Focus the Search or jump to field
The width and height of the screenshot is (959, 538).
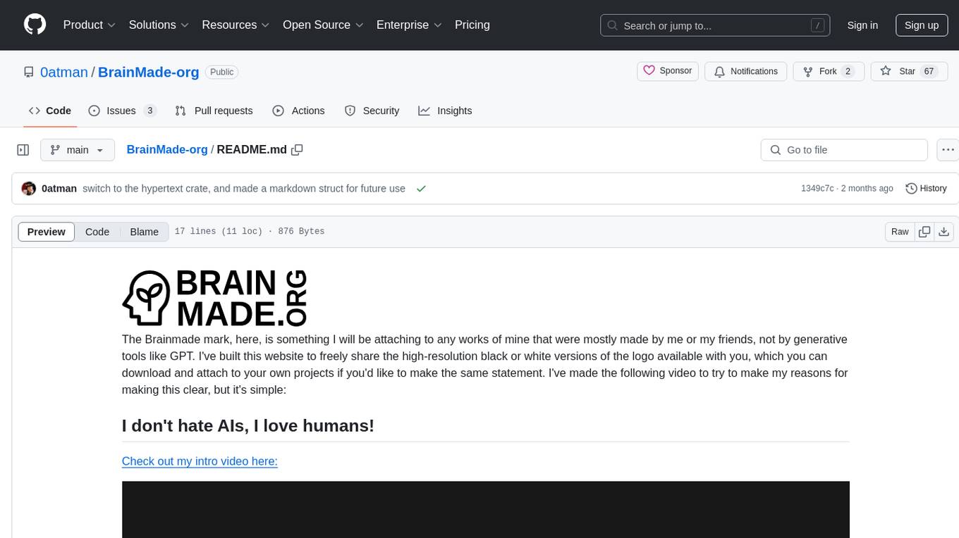pyautogui.click(x=715, y=25)
